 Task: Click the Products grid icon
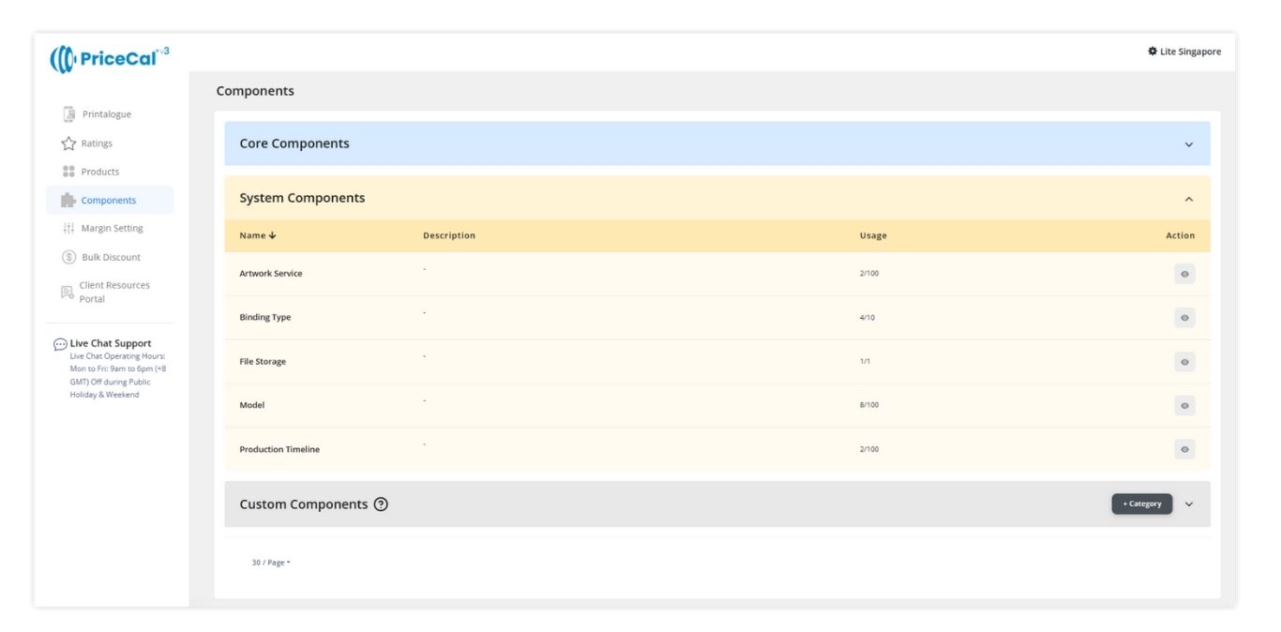(68, 172)
